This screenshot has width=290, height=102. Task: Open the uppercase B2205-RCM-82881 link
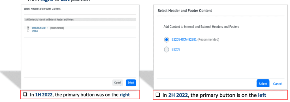(184, 39)
